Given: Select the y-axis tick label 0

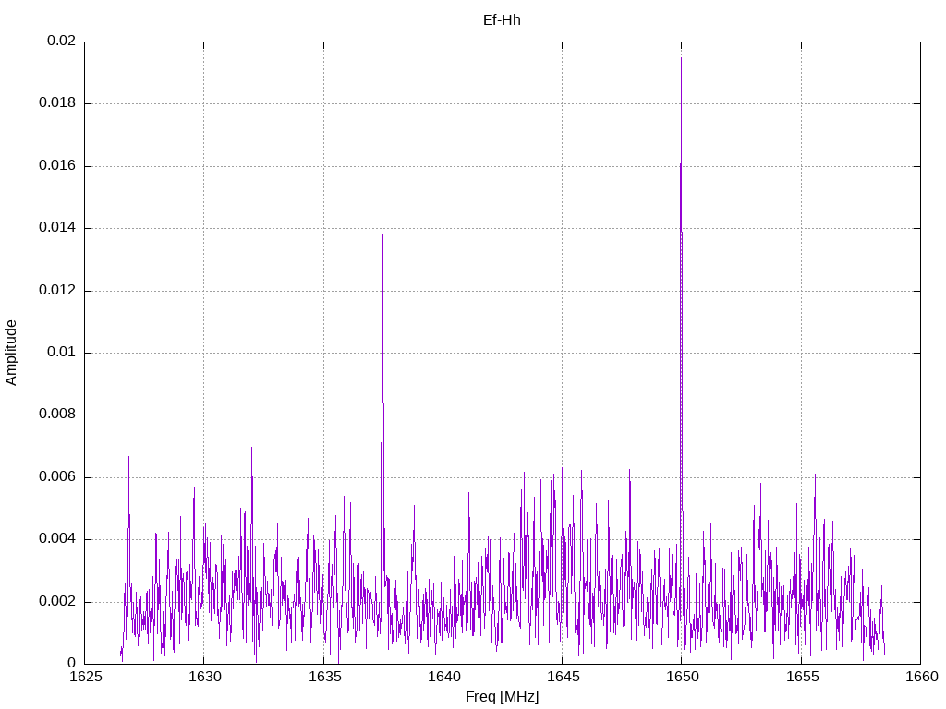Looking at the screenshot, I should pyautogui.click(x=71, y=663).
